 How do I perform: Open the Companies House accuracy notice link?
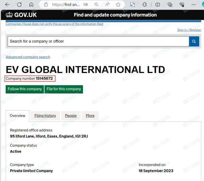pyautogui.click(x=55, y=24)
